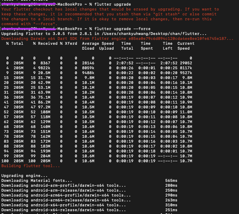239x214 pixels.
Task: Click the '2:07:52' Time Total value
Action: click(x=125, y=63)
